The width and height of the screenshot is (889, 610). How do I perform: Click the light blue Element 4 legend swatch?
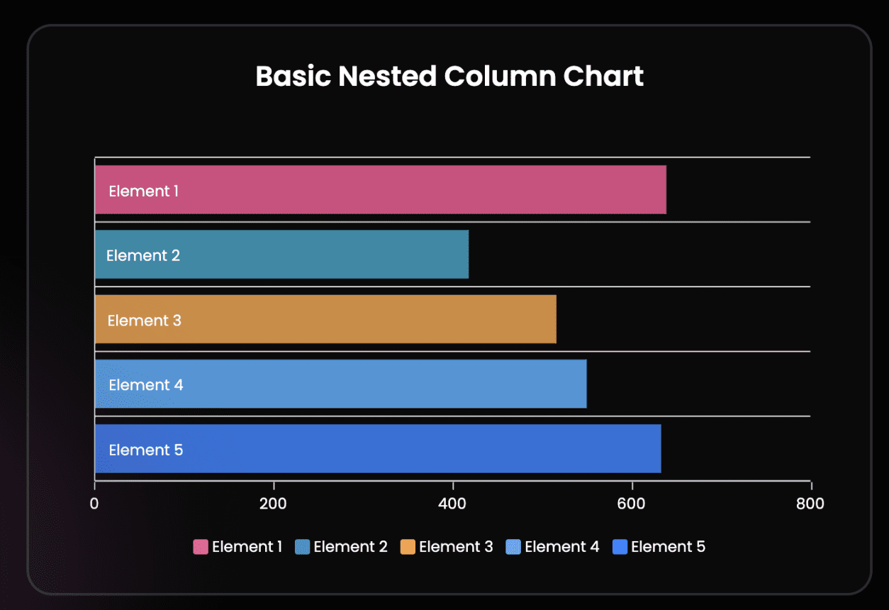point(513,547)
